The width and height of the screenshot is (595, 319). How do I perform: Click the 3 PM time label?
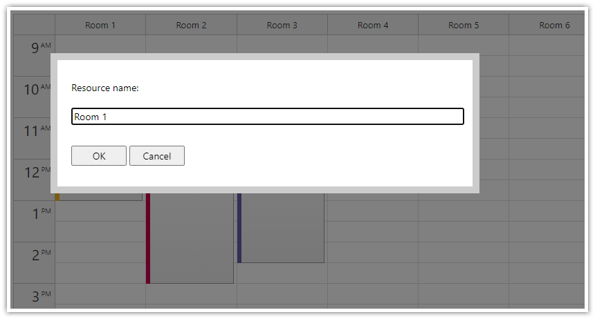point(42,296)
